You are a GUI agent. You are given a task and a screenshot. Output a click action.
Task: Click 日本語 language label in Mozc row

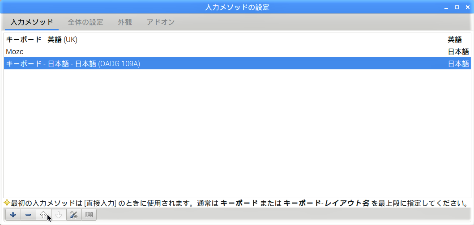458,51
